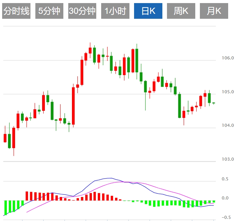This screenshot has height=221, width=238.
Task: Switch to the 1小时 chart tab
Action: coord(115,11)
